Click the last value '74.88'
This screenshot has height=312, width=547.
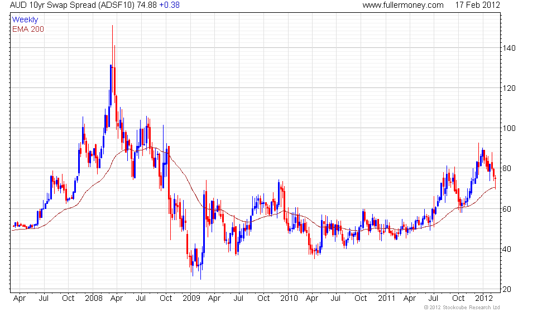coord(146,5)
